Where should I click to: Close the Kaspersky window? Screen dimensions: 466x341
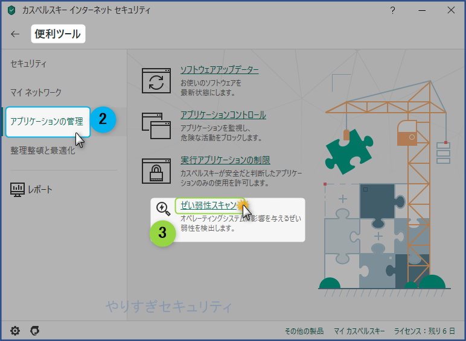tap(451, 10)
